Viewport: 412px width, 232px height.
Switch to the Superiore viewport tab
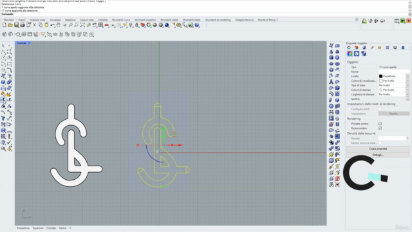tap(38, 228)
